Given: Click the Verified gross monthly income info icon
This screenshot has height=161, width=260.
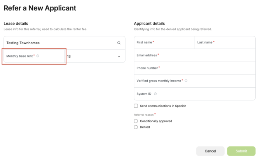Looking at the screenshot, I should 186,81.
